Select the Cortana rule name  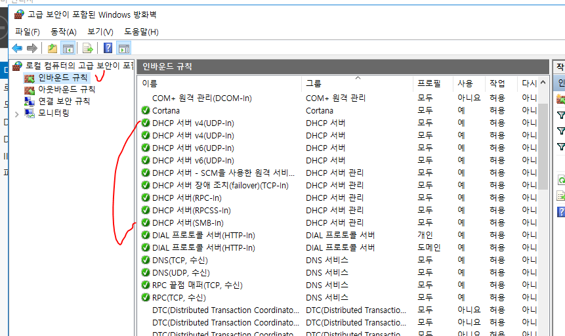(166, 111)
